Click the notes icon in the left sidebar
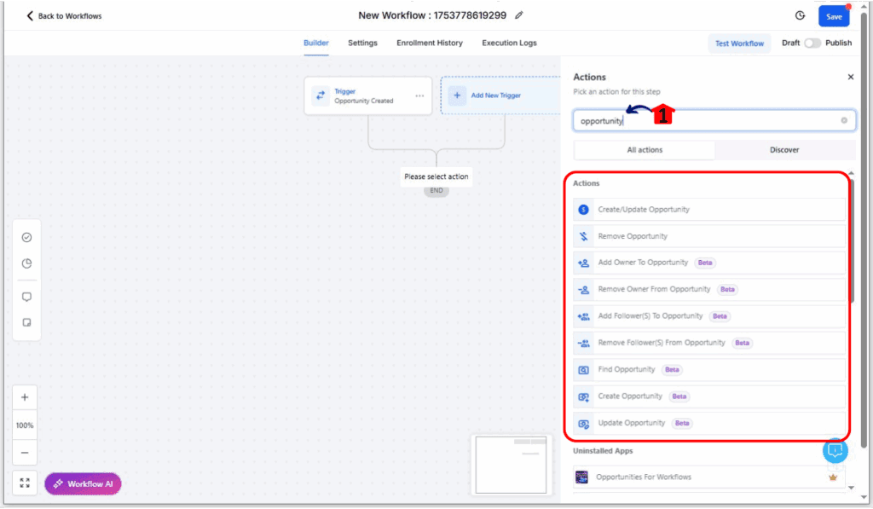873x509 pixels. coord(26,322)
